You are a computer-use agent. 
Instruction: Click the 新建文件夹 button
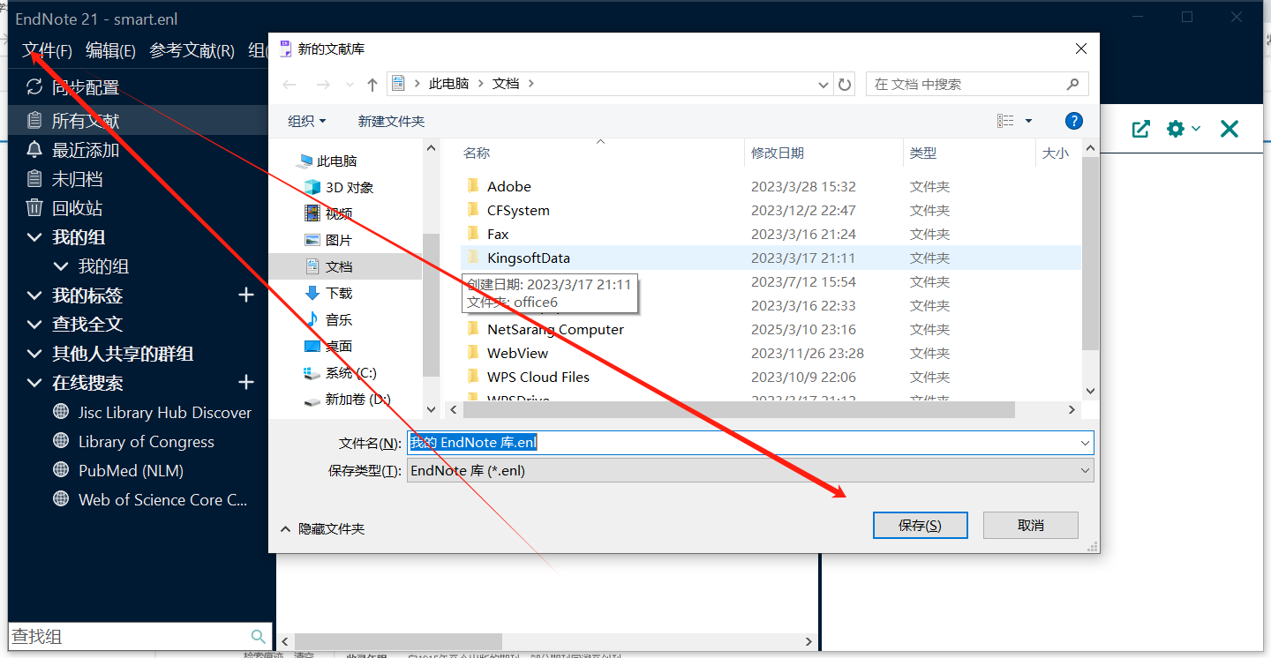point(391,121)
